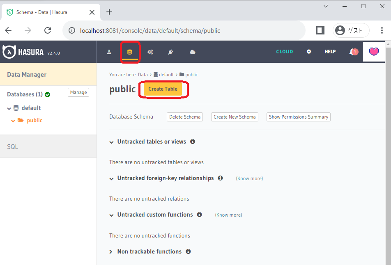Show info for Untracked custom functions

(x=199, y=215)
